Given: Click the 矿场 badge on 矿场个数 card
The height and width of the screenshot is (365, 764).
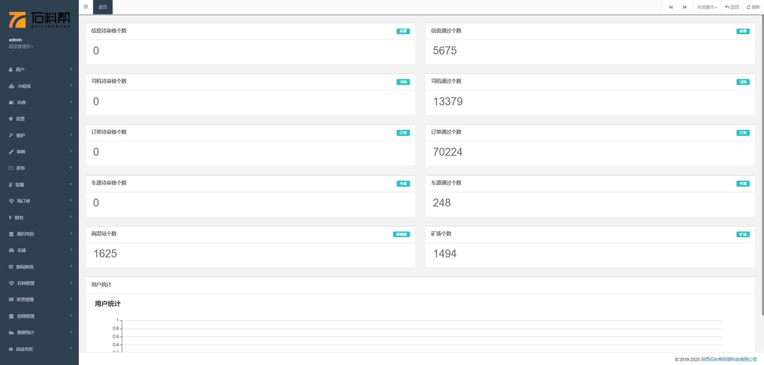Looking at the screenshot, I should [x=743, y=234].
